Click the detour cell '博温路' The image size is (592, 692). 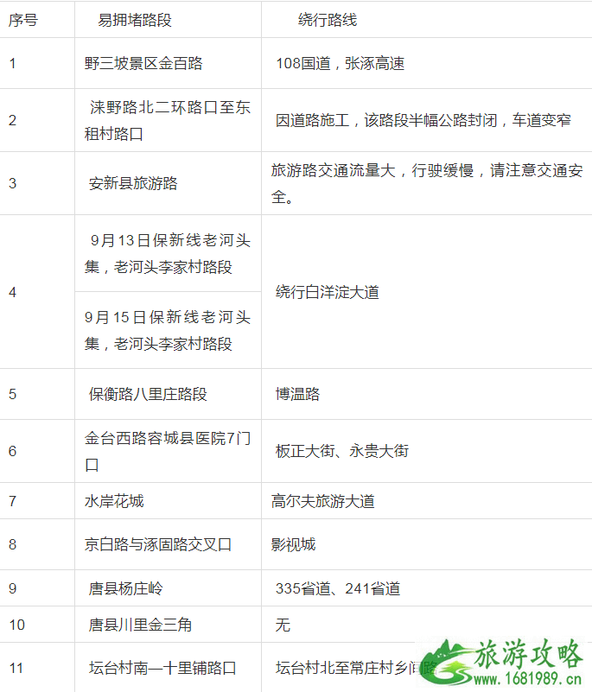(426, 394)
